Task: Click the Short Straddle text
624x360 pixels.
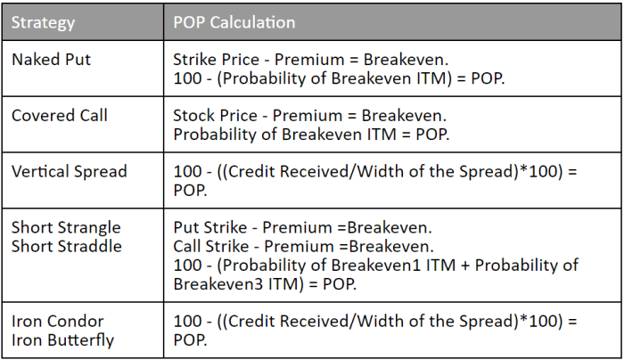Action: coord(67,246)
